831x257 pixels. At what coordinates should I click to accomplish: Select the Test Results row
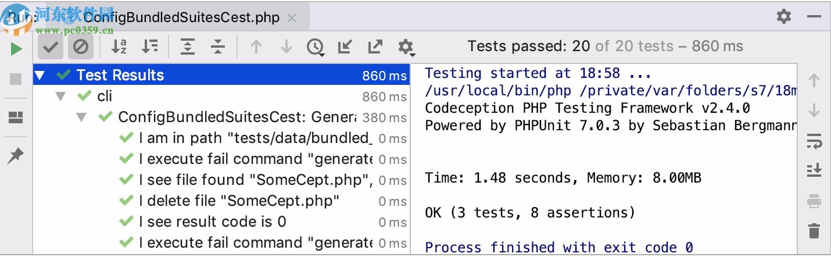(x=221, y=75)
